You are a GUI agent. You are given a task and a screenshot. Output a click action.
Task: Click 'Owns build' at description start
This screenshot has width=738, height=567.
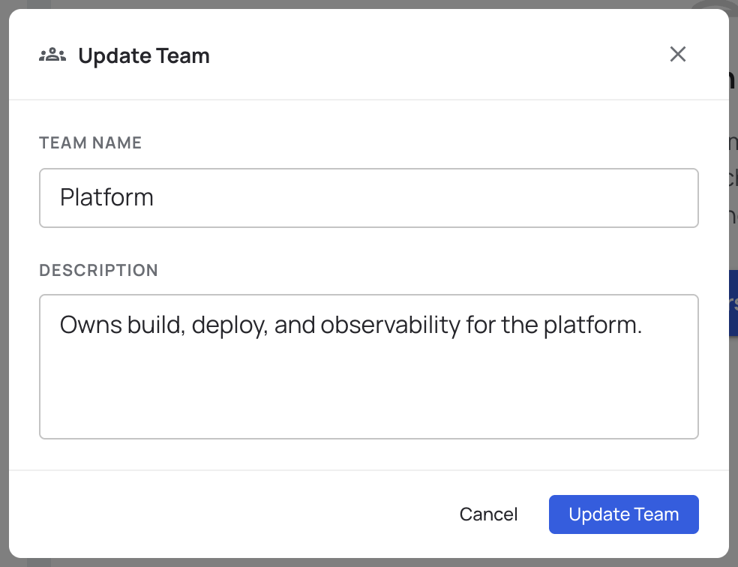pyautogui.click(x=122, y=325)
